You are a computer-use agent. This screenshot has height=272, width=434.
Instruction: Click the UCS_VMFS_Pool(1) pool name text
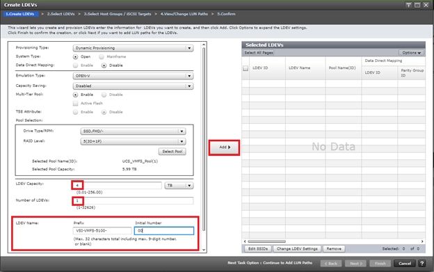(x=140, y=161)
